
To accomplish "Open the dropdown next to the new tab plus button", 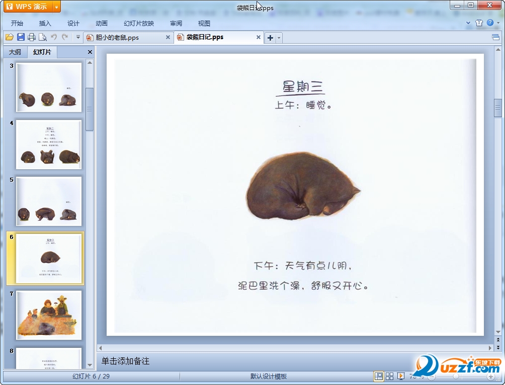I will (x=279, y=38).
